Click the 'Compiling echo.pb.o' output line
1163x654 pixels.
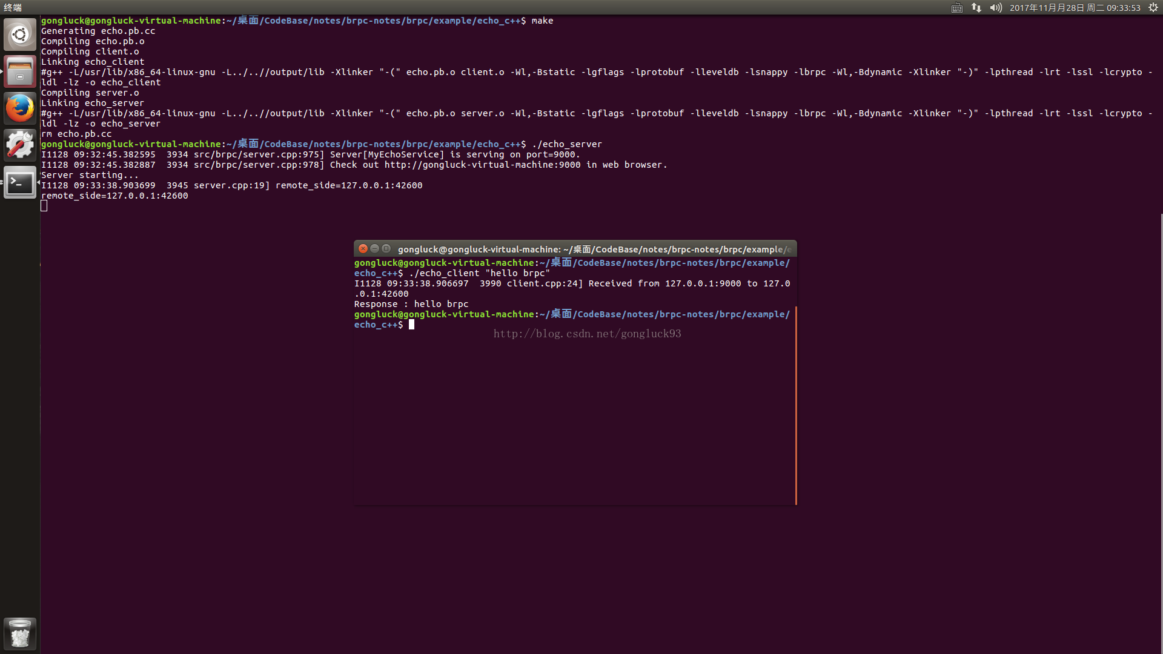pos(93,41)
